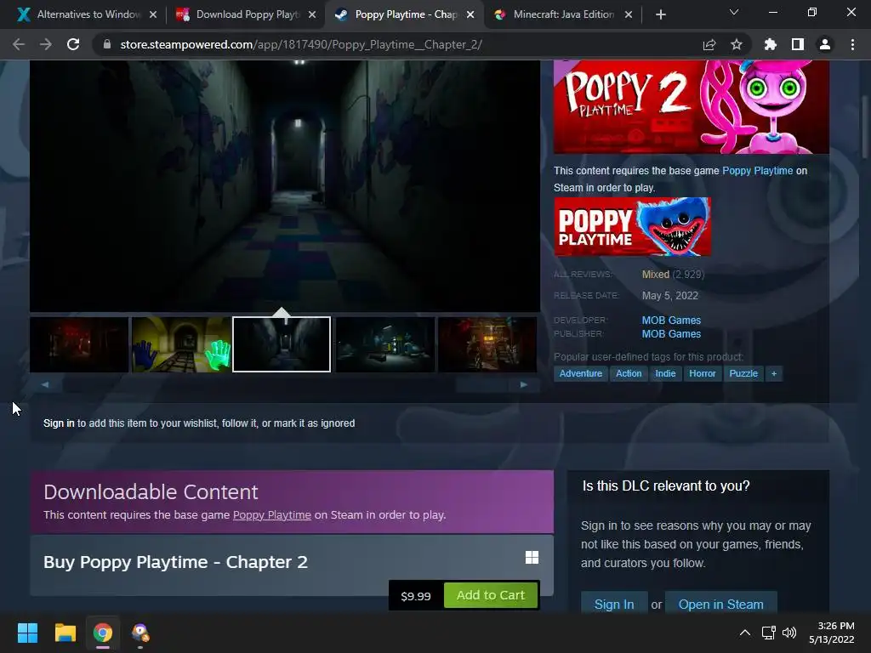Open the clock and date 3:26 PM
The height and width of the screenshot is (653, 871).
[832, 633]
